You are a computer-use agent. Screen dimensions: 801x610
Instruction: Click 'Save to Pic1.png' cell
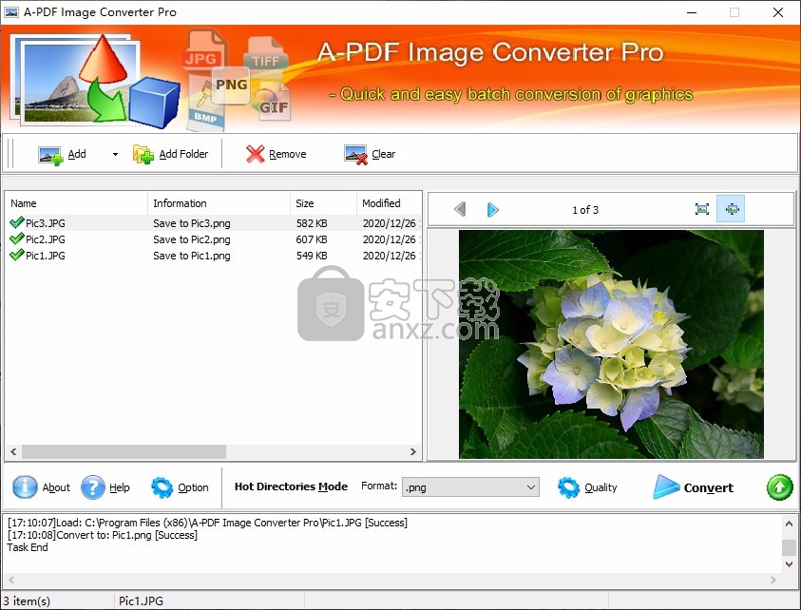192,256
